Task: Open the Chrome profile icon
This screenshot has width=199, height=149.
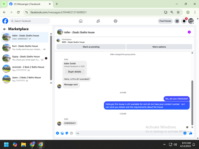Action: click(x=188, y=12)
